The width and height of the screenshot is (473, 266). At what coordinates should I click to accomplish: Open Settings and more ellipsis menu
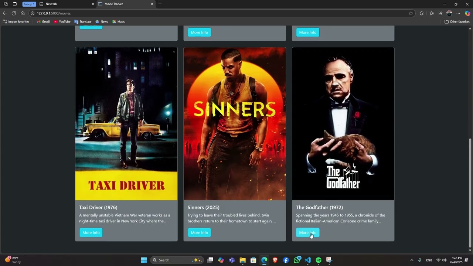pyautogui.click(x=458, y=13)
